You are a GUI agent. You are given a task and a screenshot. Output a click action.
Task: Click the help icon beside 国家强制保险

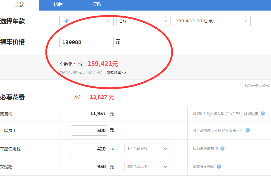coord(219,167)
